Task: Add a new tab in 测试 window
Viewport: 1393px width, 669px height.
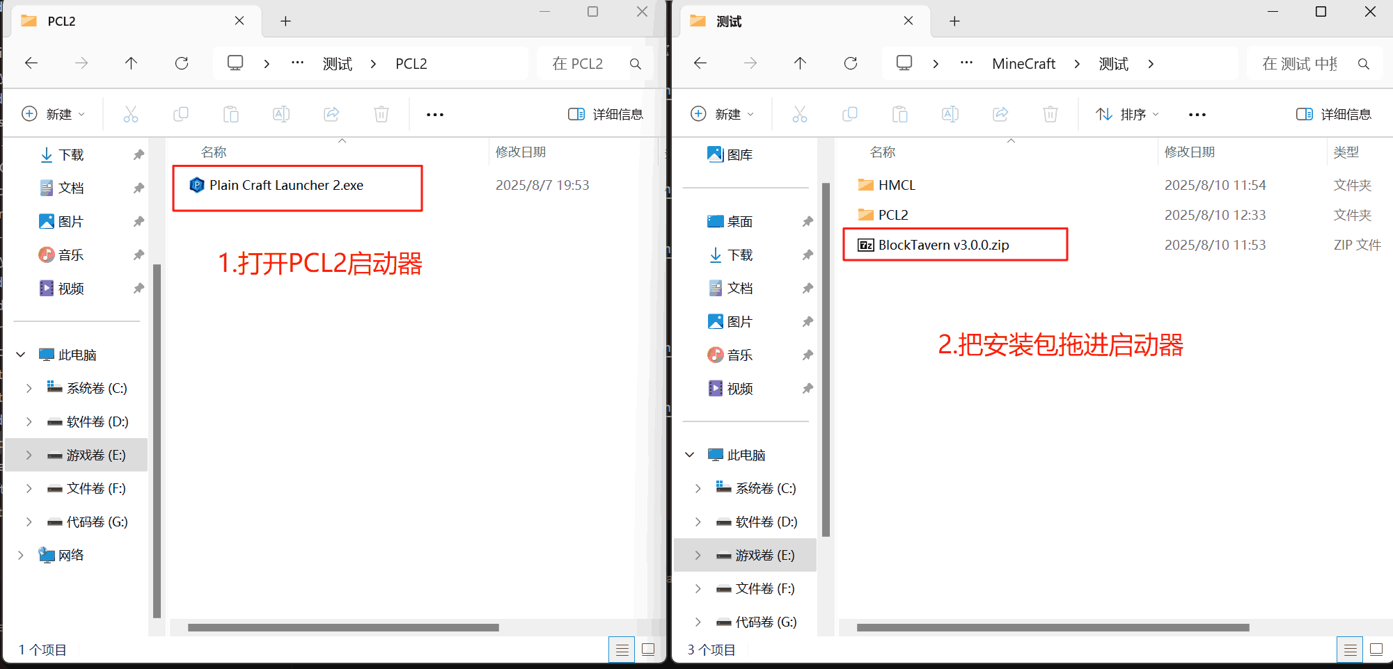Action: [x=954, y=21]
